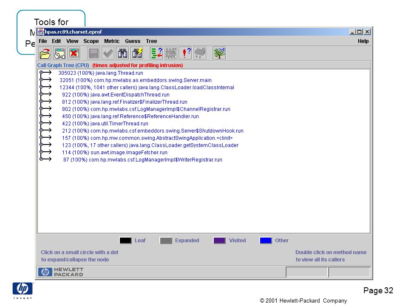Close the hpas.rc89.charset.eprof window
The width and height of the screenshot is (408, 306).
click(367, 32)
